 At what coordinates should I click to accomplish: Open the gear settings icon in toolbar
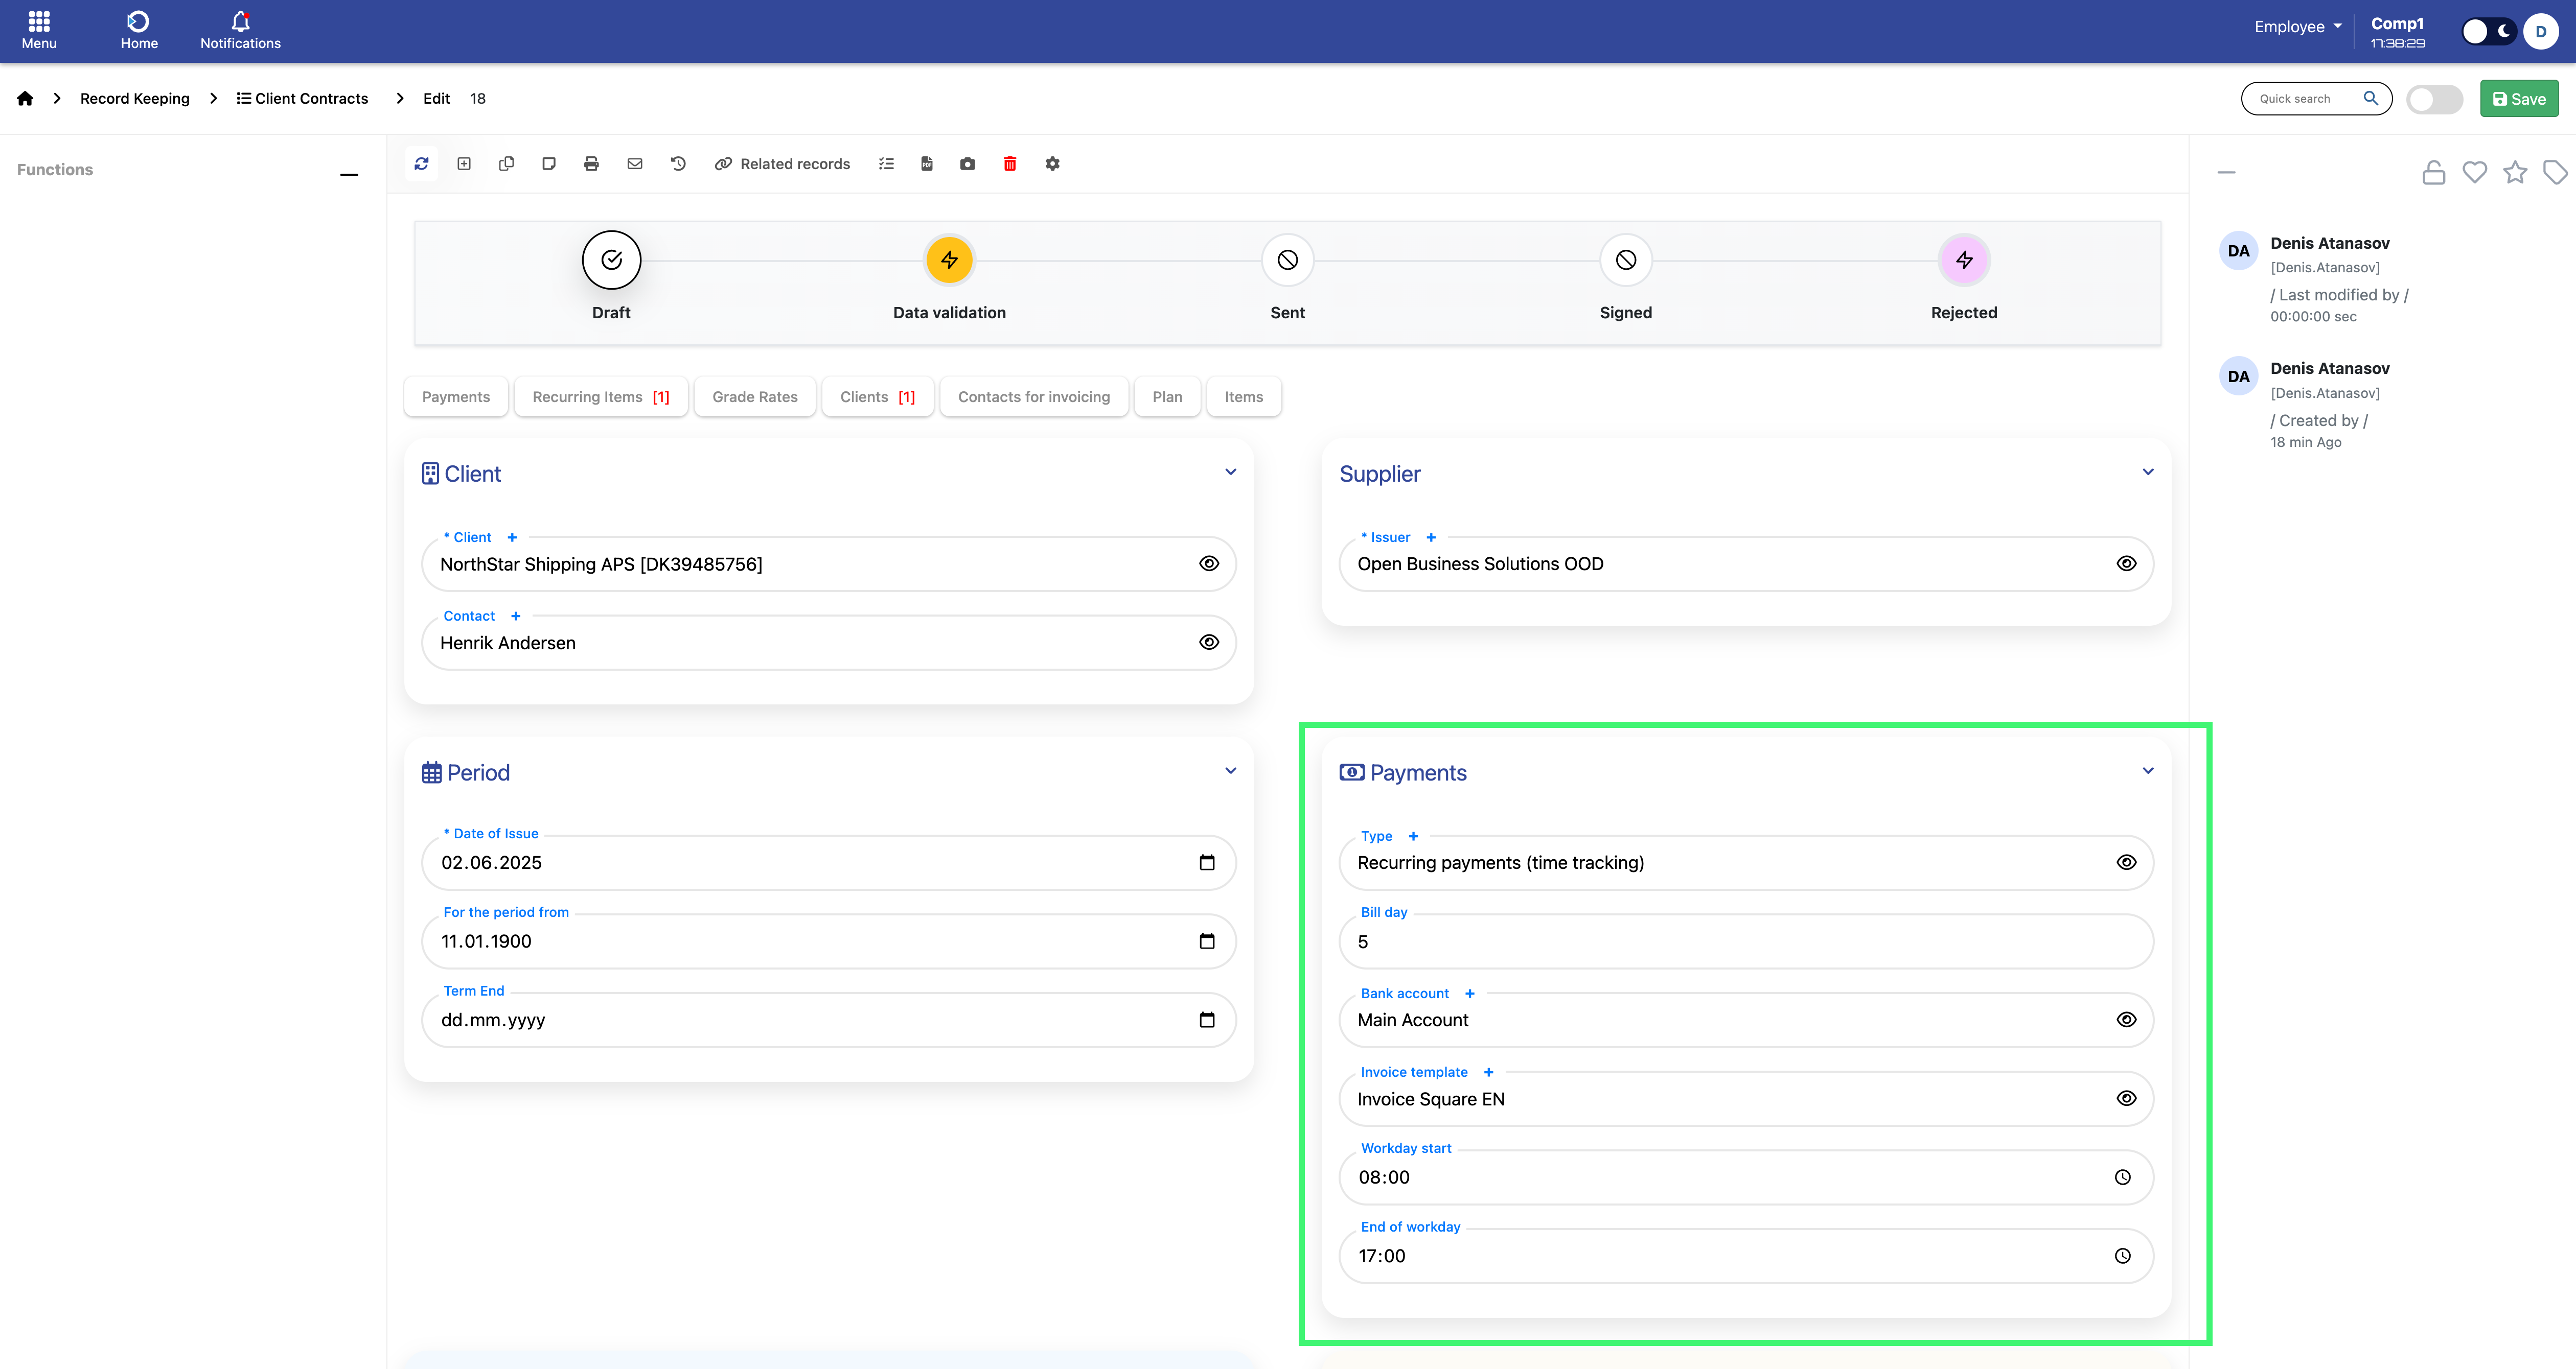click(1052, 164)
